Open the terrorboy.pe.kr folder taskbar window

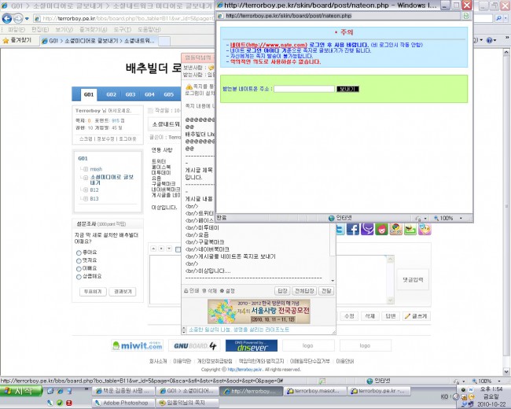[x=378, y=390]
